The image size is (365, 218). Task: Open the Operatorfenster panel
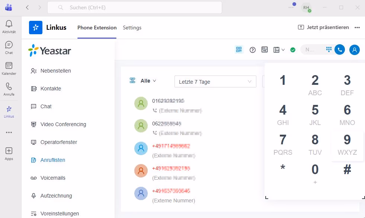pyautogui.click(x=58, y=142)
